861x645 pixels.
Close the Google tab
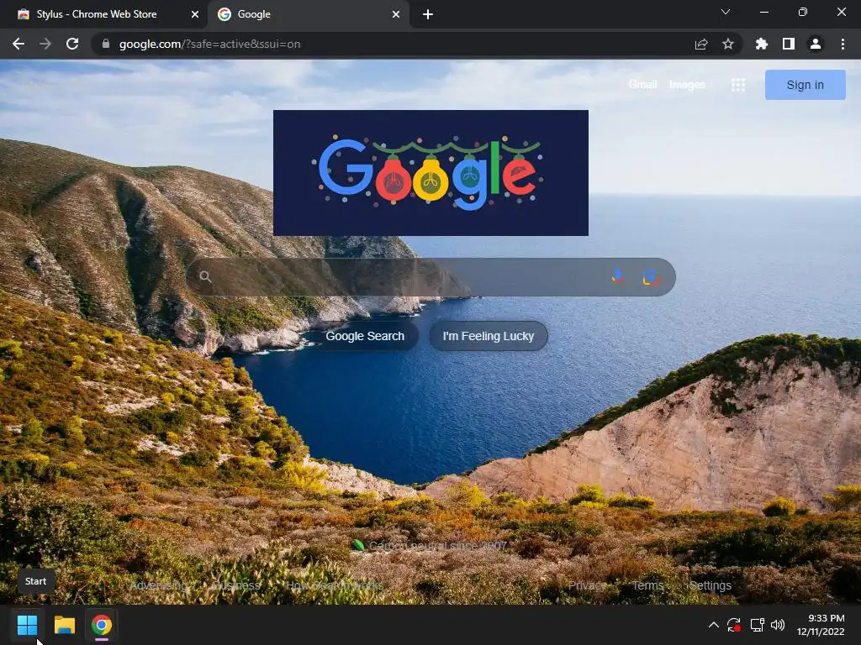[x=396, y=14]
